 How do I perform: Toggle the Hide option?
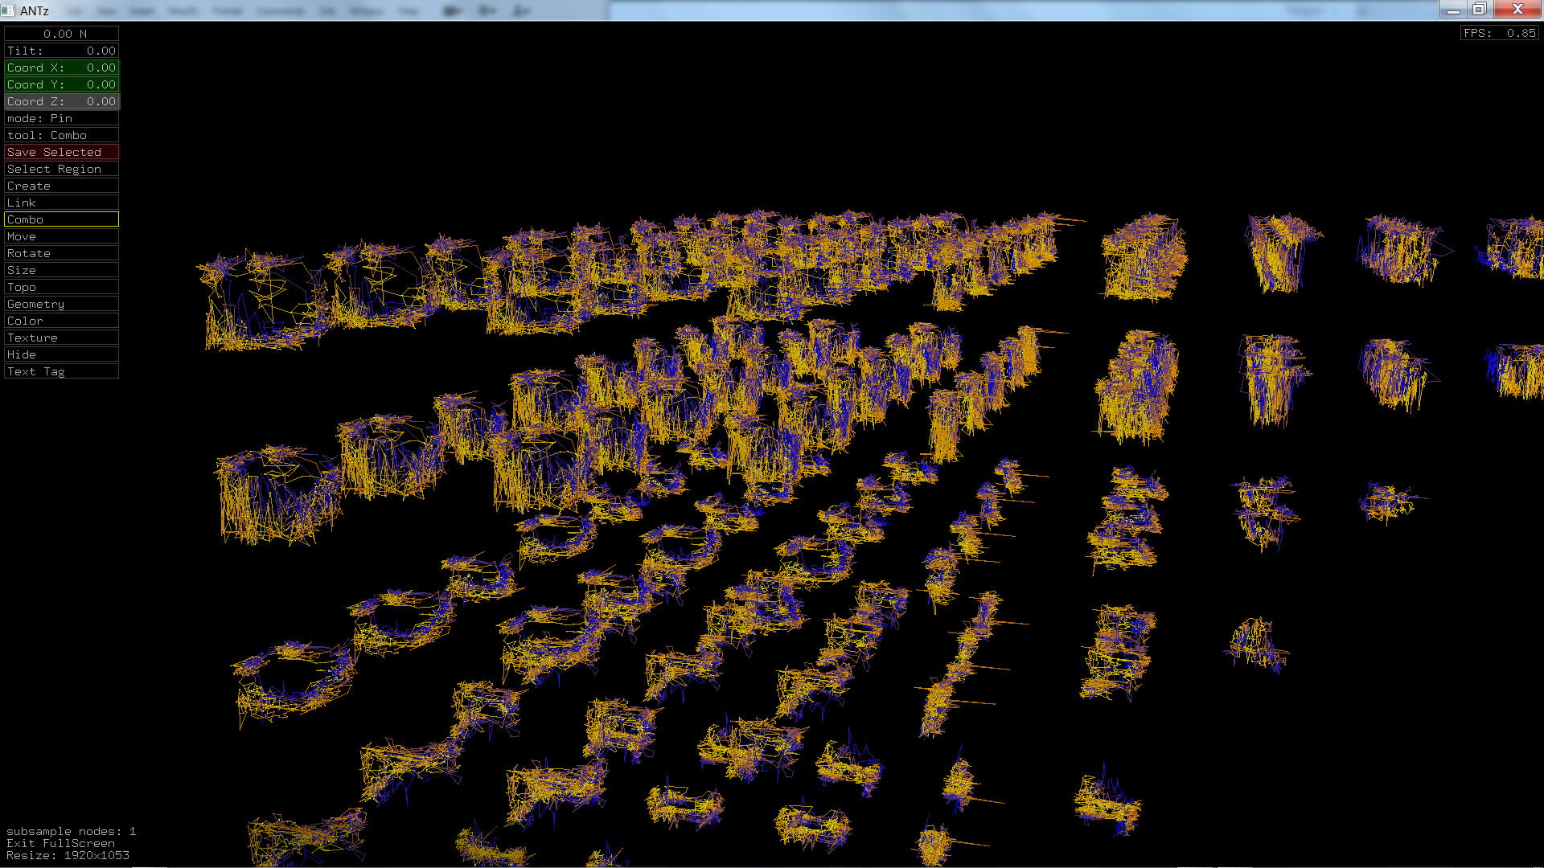click(x=61, y=354)
